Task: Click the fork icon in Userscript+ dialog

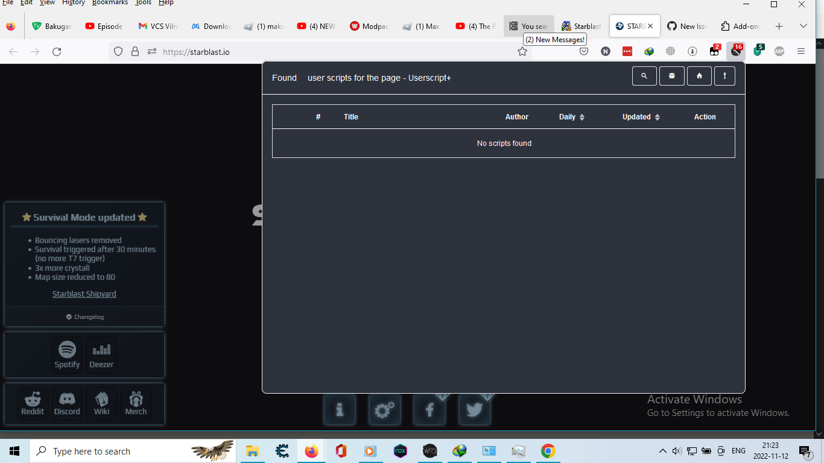Action: [x=724, y=76]
